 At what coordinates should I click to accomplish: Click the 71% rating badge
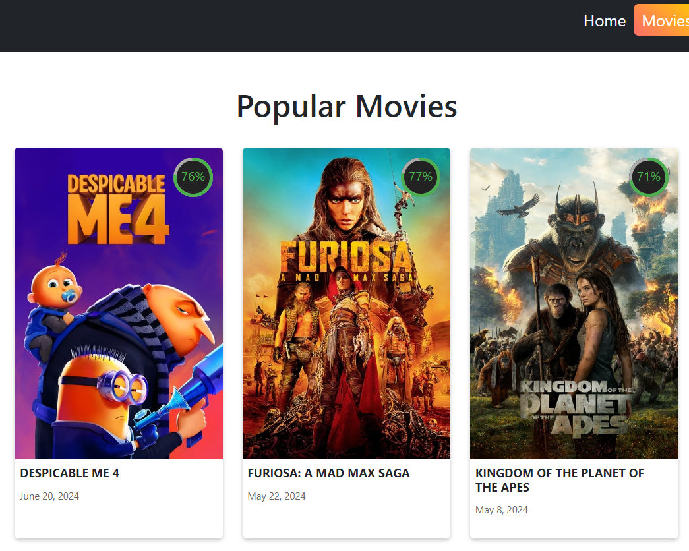point(649,177)
